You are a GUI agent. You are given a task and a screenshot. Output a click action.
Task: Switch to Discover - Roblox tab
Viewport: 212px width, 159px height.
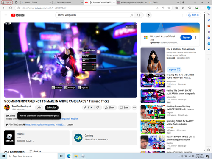pyautogui.click(x=68, y=3)
